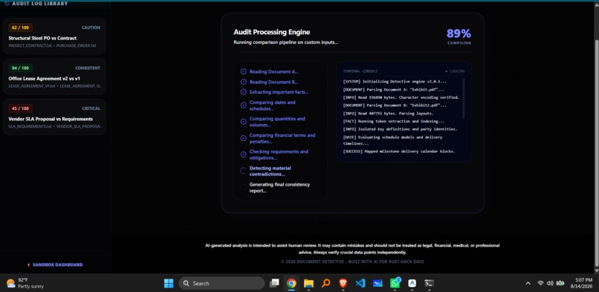Open the Mail app from the taskbar
Viewport: 599px width, 292px height.
click(378, 283)
